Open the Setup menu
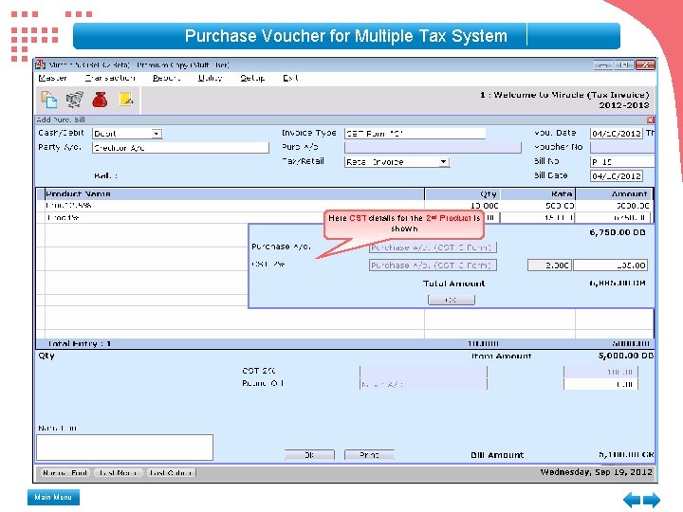 [x=252, y=78]
